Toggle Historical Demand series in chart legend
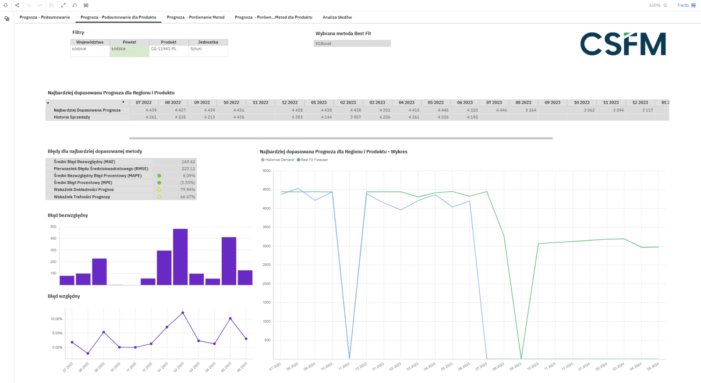This screenshot has height=383, width=701. [278, 160]
